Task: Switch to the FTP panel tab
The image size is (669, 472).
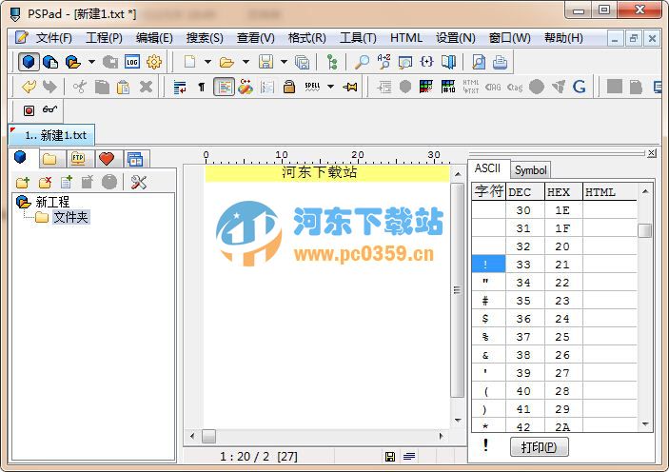Action: [78, 159]
